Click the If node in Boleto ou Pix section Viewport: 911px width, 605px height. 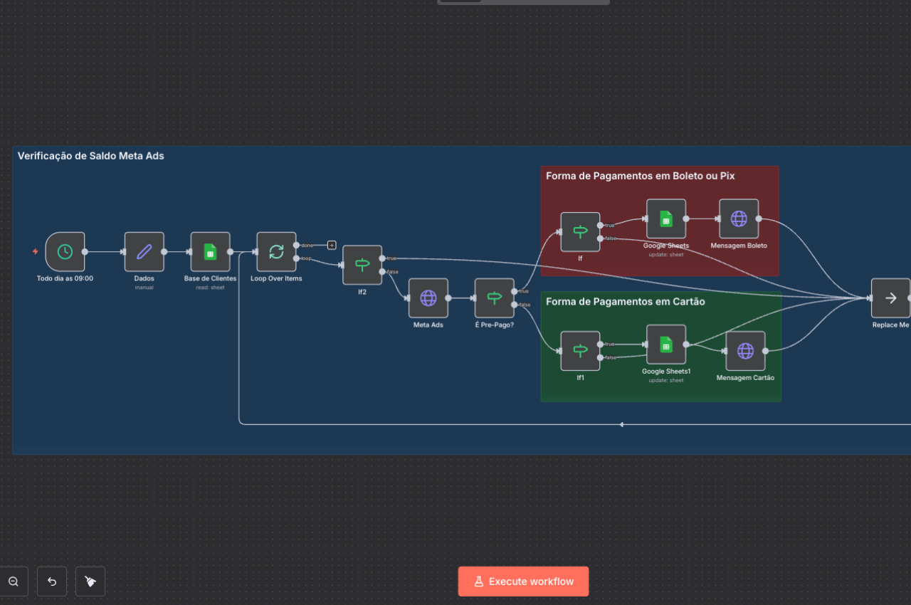pos(580,232)
